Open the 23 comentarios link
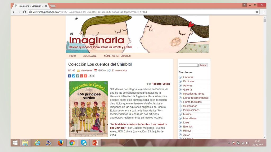Viewport: 271px width, 152px height. 119,70
